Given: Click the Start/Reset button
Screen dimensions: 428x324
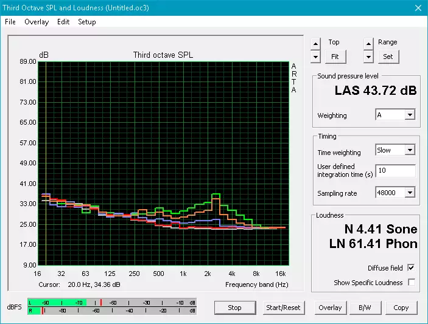Looking at the screenshot, I should pyautogui.click(x=283, y=308).
